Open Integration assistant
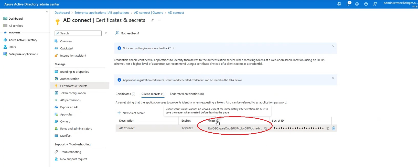This screenshot has width=418, height=167. click(x=73, y=56)
